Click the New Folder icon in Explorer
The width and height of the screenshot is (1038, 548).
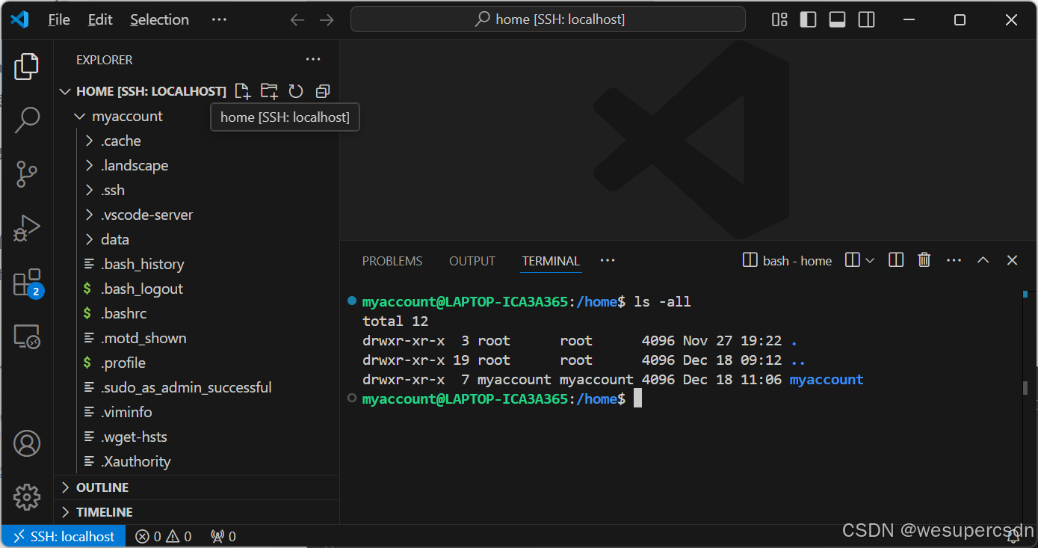click(x=269, y=91)
